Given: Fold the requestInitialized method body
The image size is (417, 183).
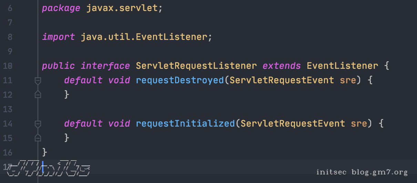Looking at the screenshot, I should pyautogui.click(x=38, y=123).
